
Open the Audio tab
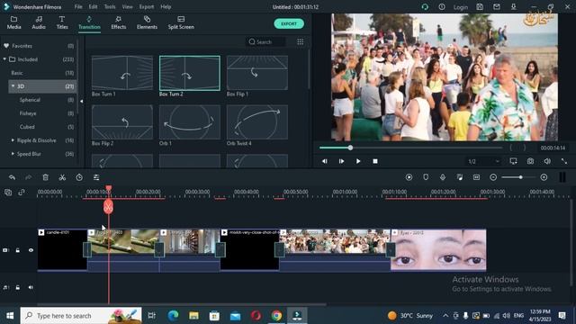[x=39, y=22]
